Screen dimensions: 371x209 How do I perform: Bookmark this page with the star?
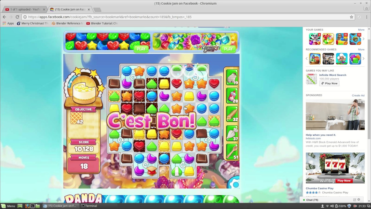click(x=351, y=17)
